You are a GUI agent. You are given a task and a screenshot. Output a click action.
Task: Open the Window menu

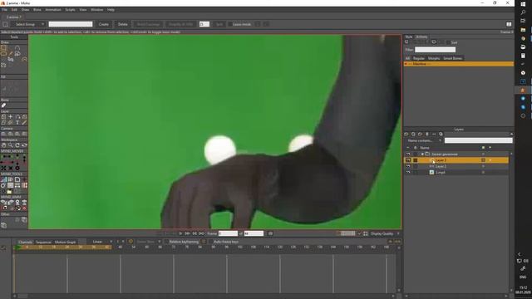pos(96,10)
